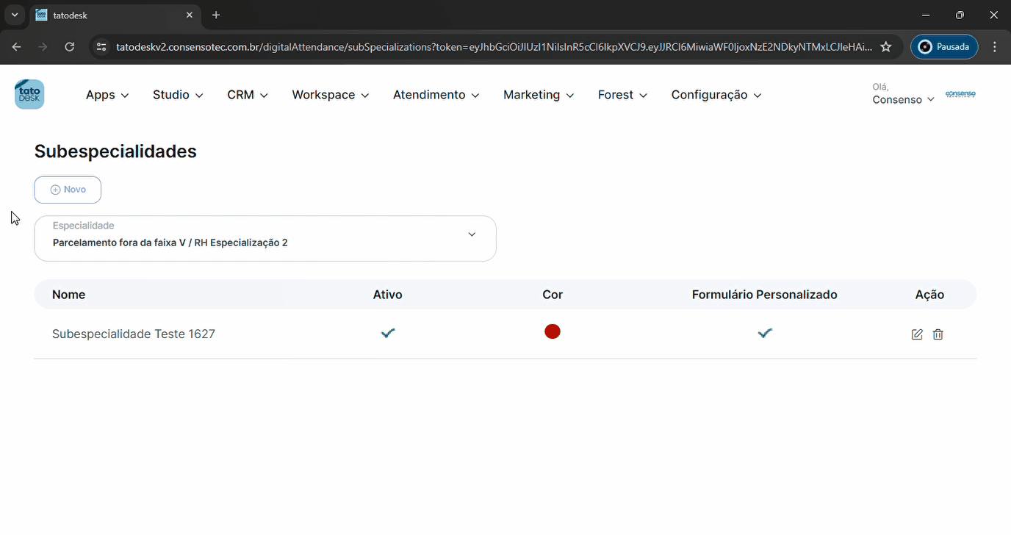Open the CRM menu
This screenshot has width=1011, height=535.
(247, 95)
